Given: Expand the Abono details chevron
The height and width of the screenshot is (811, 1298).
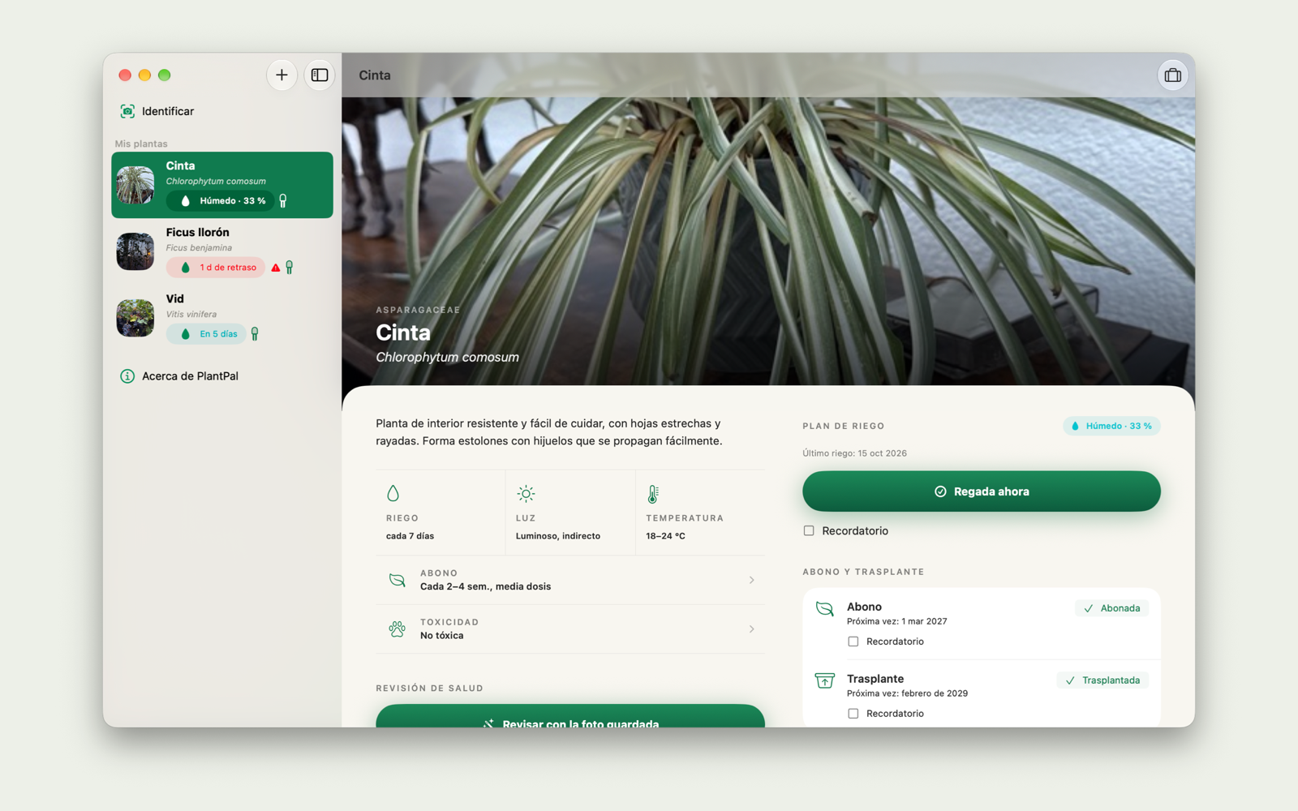Looking at the screenshot, I should (751, 580).
